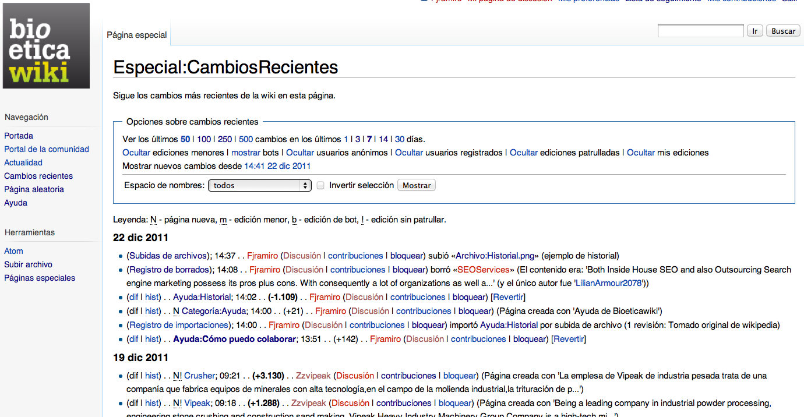Show last 500 changes

click(245, 139)
